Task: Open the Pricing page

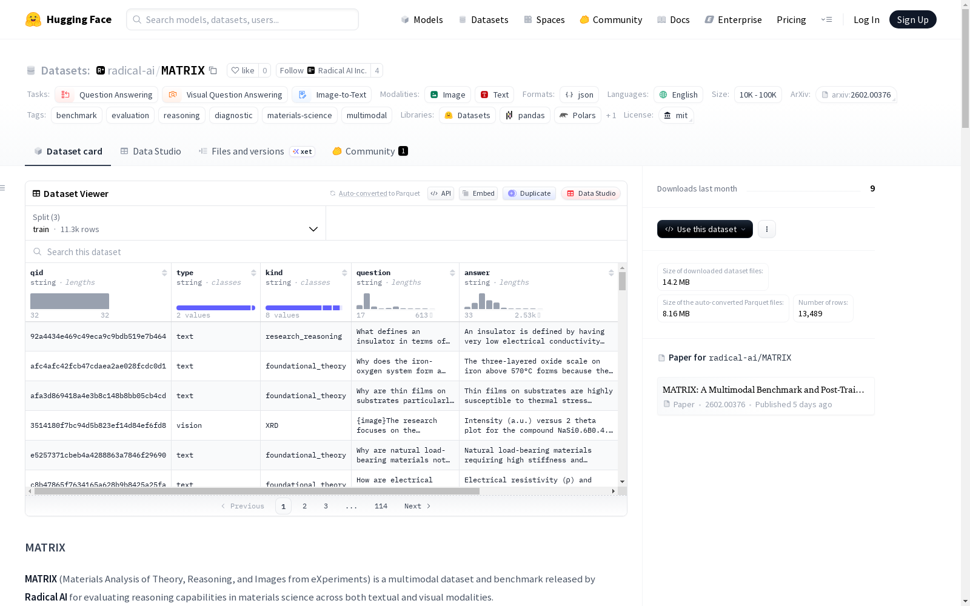Action: click(x=791, y=19)
